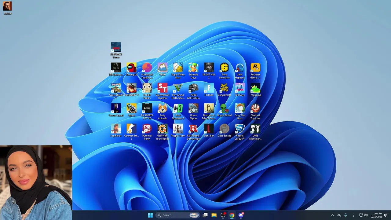Click the microphone tray icon
391x220 pixels.
pyautogui.click(x=345, y=215)
